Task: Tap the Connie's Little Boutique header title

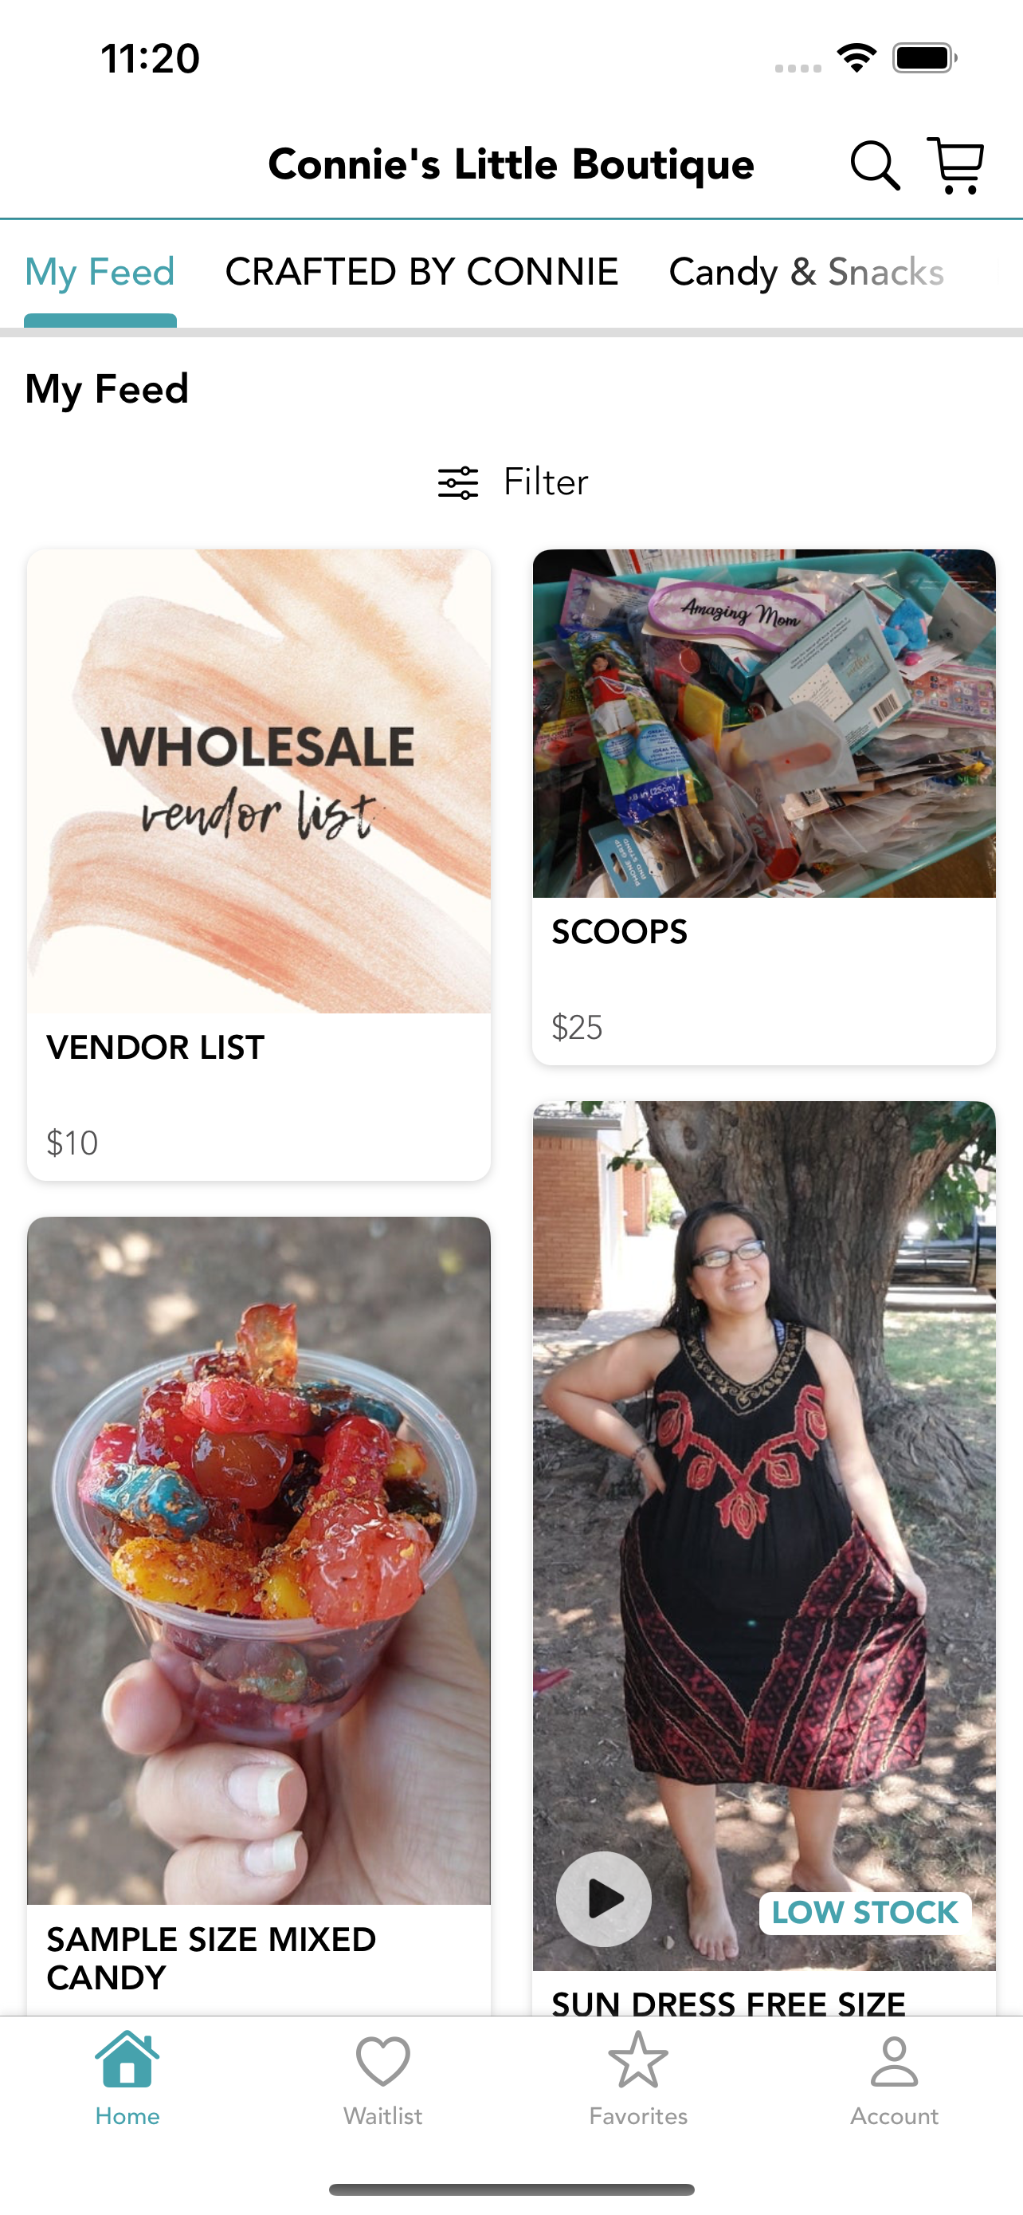Action: (511, 164)
